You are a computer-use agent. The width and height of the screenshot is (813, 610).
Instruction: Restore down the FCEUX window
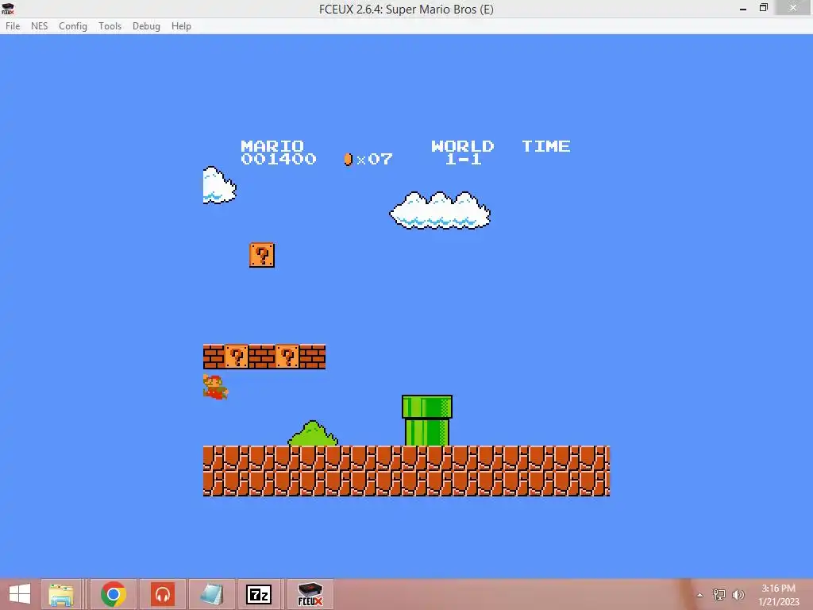[x=763, y=8]
